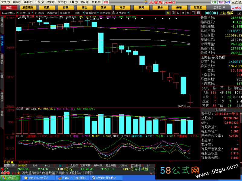This screenshot has width=242, height=181.
Task: Toggle the 线 drawing-line button
Action: (x=183, y=13)
